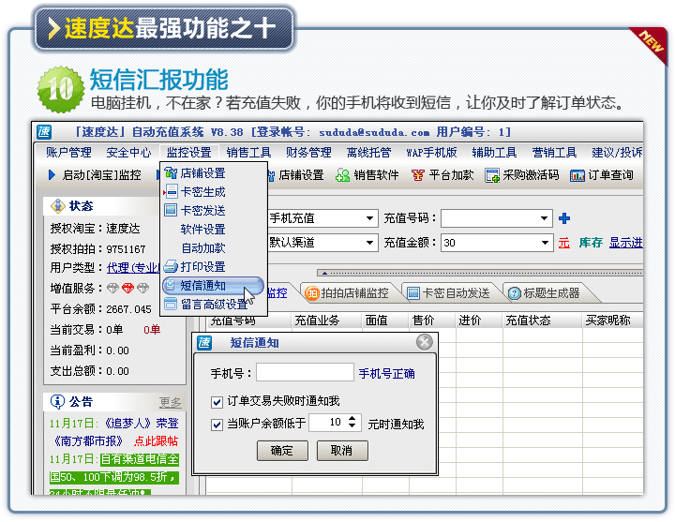
Task: Click the blue plus icon beside 充值号码
Action: [x=564, y=218]
